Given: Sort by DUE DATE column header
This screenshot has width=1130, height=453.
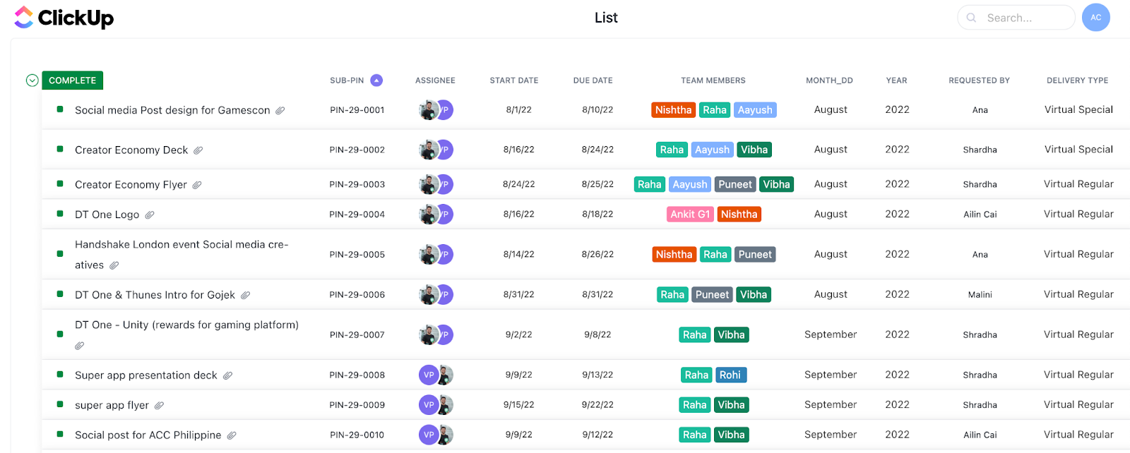Looking at the screenshot, I should click(593, 80).
